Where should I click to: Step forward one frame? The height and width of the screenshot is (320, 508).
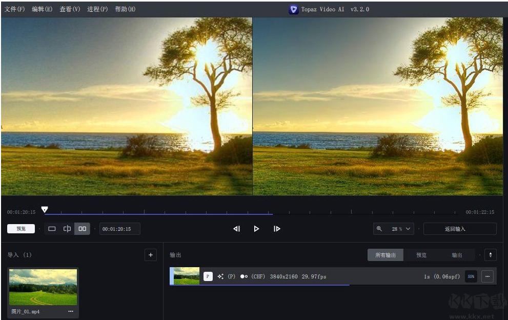tap(277, 229)
